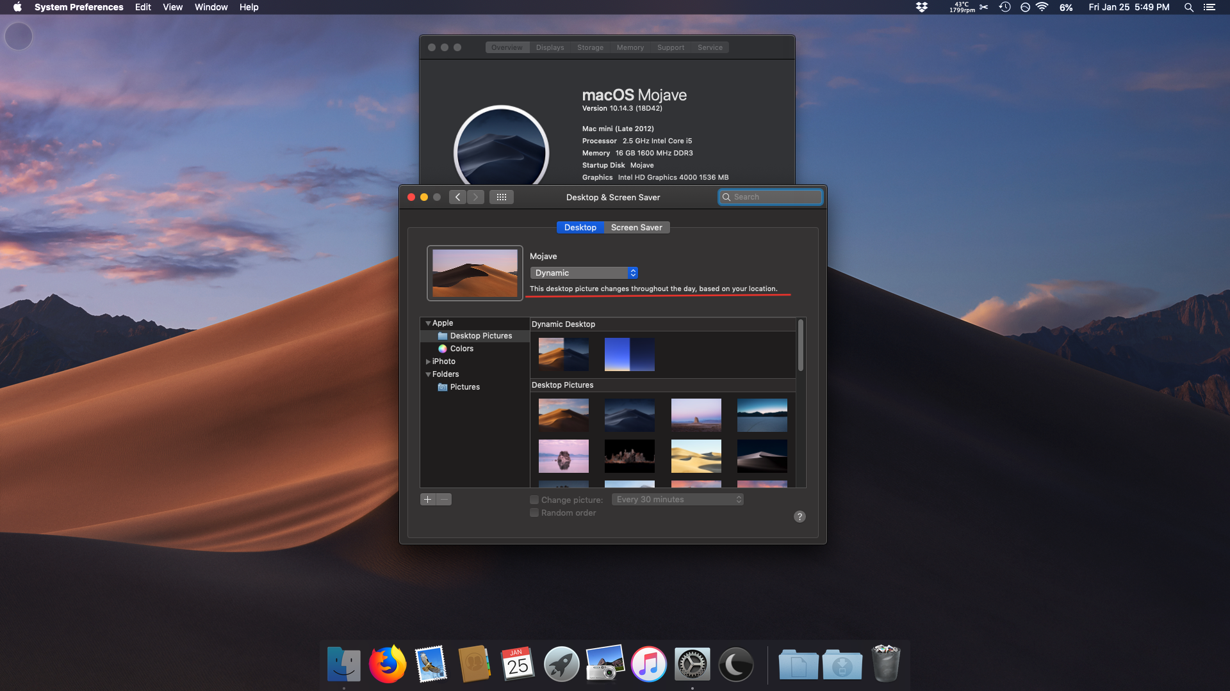Open the Dynamic appearance dropdown
The image size is (1230, 691).
point(584,273)
